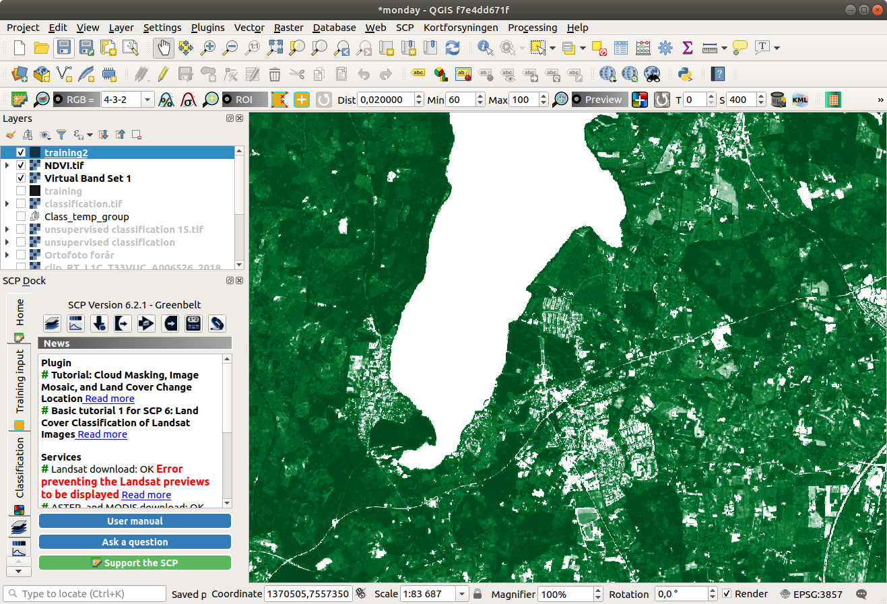Uncheck the NDVI.tif layer visibility
This screenshot has height=604, width=887.
21,166
